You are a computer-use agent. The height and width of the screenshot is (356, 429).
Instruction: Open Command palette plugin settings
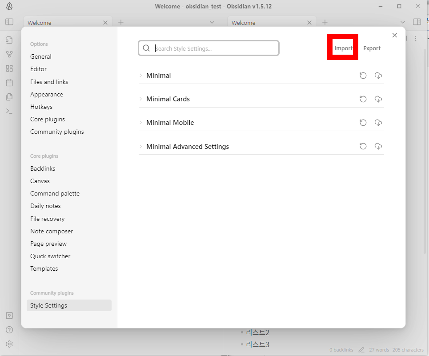(x=55, y=194)
